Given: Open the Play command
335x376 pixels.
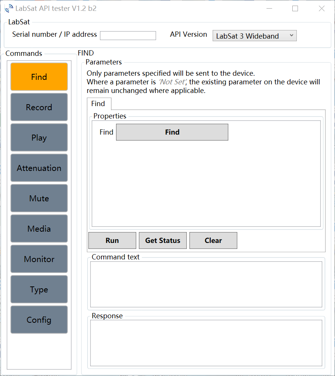Looking at the screenshot, I should (39, 138).
